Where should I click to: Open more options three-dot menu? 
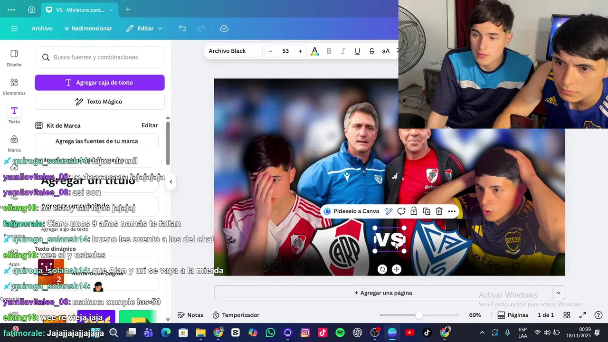click(x=452, y=211)
